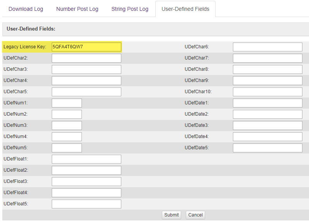
Task: Click the Cancel button
Action: (195, 215)
